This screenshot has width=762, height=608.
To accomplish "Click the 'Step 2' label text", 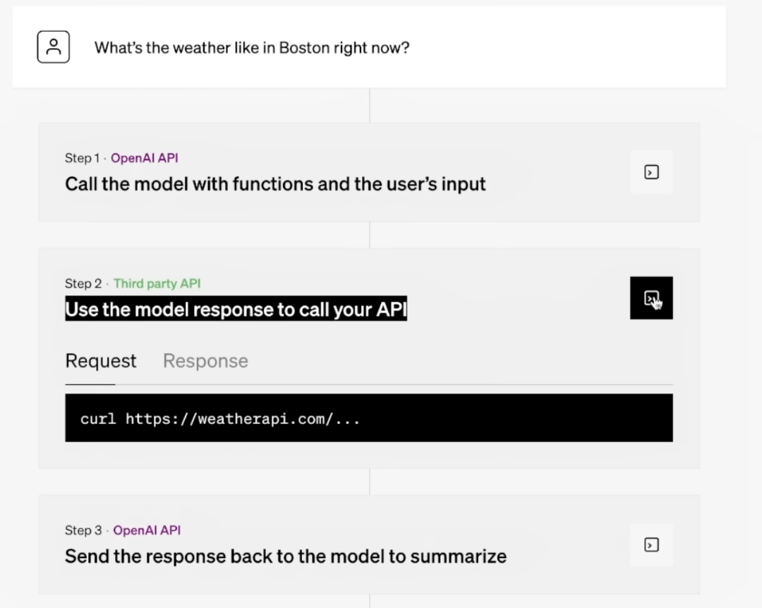I will tap(83, 284).
